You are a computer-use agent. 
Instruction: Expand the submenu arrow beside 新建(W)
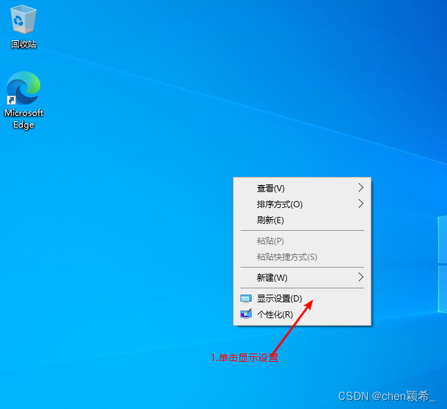pyautogui.click(x=360, y=277)
